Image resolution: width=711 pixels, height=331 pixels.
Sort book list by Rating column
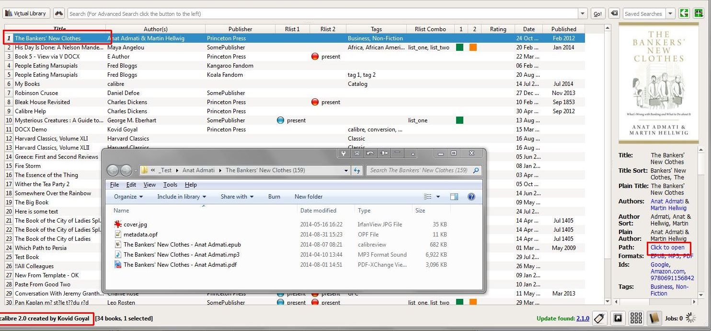[498, 29]
